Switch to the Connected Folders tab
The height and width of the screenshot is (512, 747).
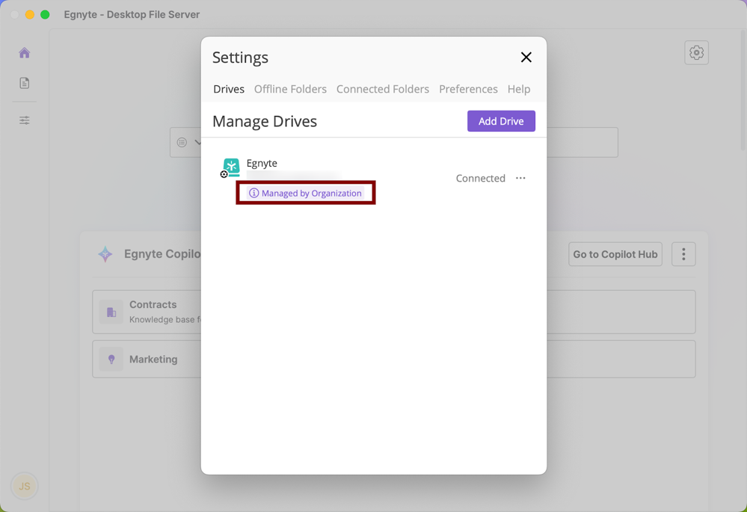383,89
